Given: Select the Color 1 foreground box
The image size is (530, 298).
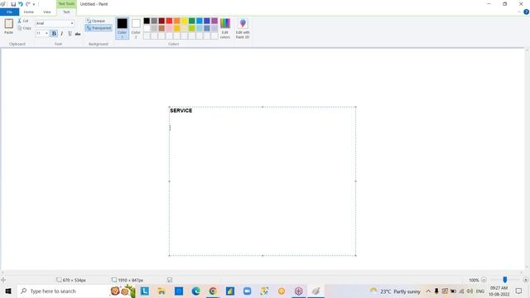Looking at the screenshot, I should (122, 28).
